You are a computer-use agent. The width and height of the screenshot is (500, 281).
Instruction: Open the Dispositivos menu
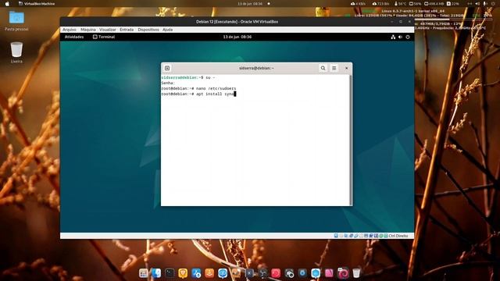(x=148, y=30)
